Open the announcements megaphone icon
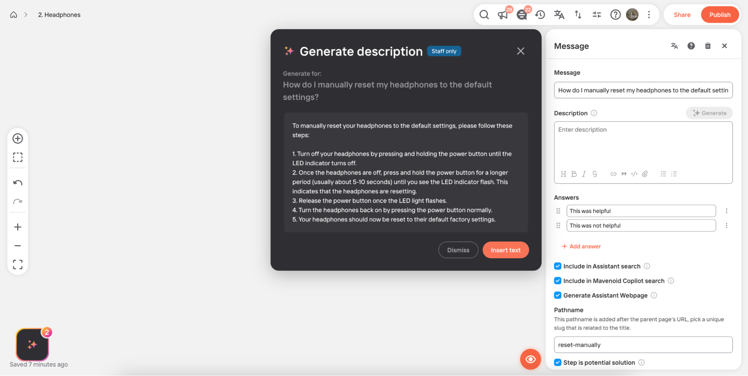Viewport: 748px width, 376px height. click(503, 15)
